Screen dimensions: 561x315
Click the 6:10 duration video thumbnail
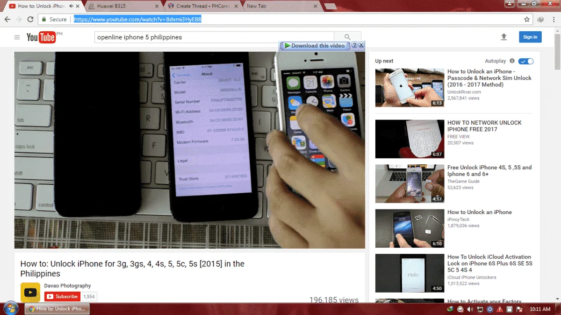pyautogui.click(x=410, y=229)
